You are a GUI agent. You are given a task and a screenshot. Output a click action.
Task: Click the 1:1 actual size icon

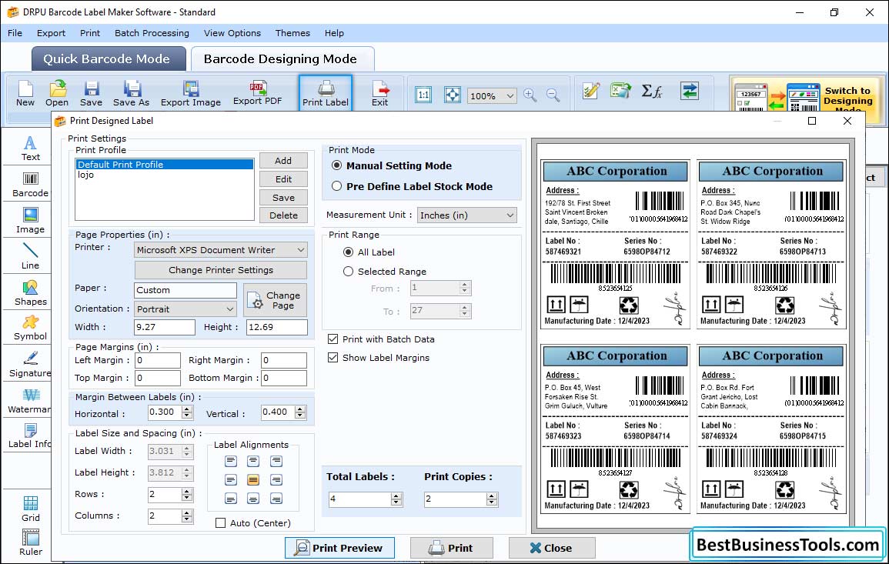click(423, 95)
